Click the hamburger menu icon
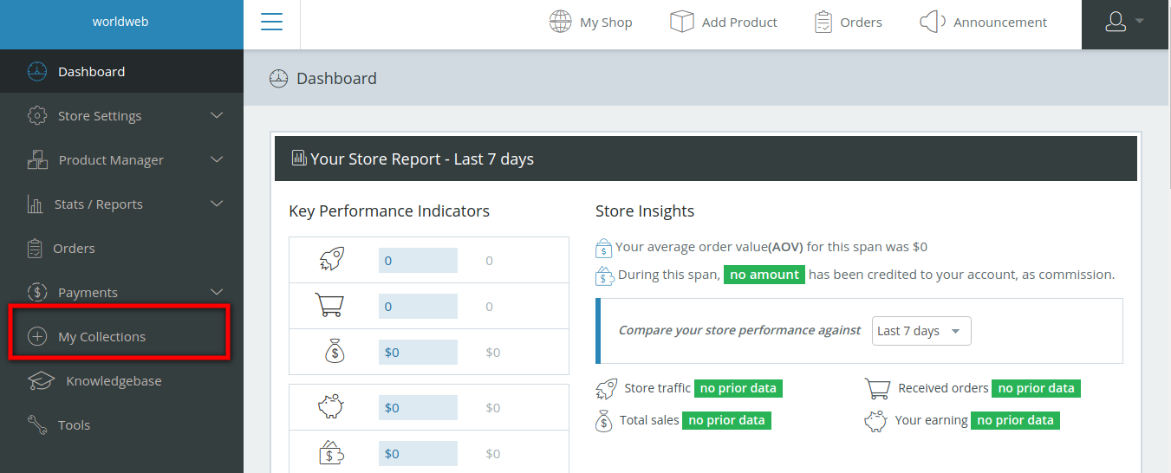This screenshot has height=473, width=1171. [x=271, y=23]
